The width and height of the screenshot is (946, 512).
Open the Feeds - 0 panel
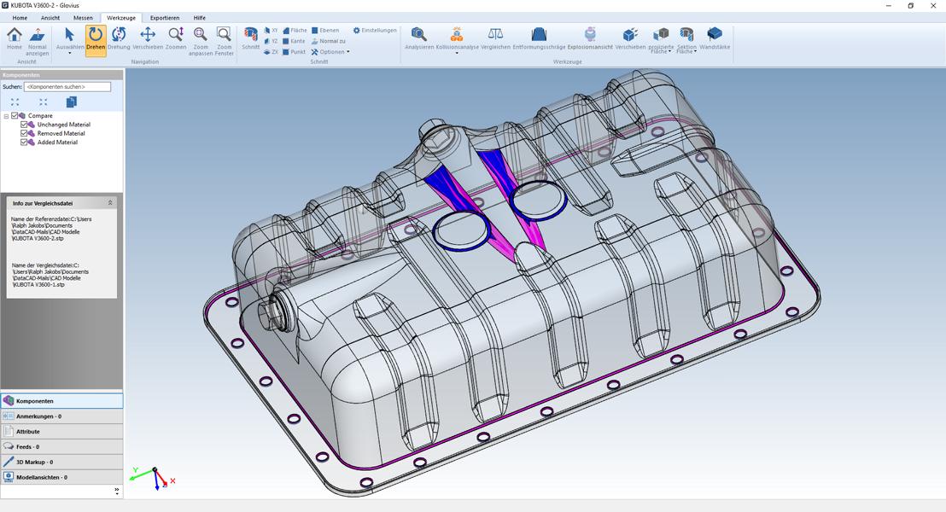[61, 447]
